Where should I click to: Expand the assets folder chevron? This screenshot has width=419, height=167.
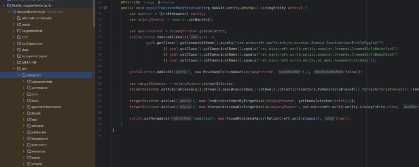click(14, 24)
